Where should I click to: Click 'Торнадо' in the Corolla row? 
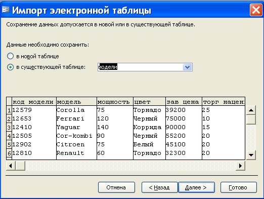(x=149, y=110)
